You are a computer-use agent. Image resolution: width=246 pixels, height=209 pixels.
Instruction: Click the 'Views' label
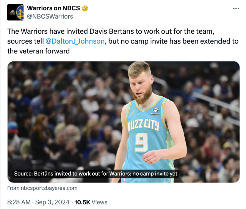[x=100, y=202]
